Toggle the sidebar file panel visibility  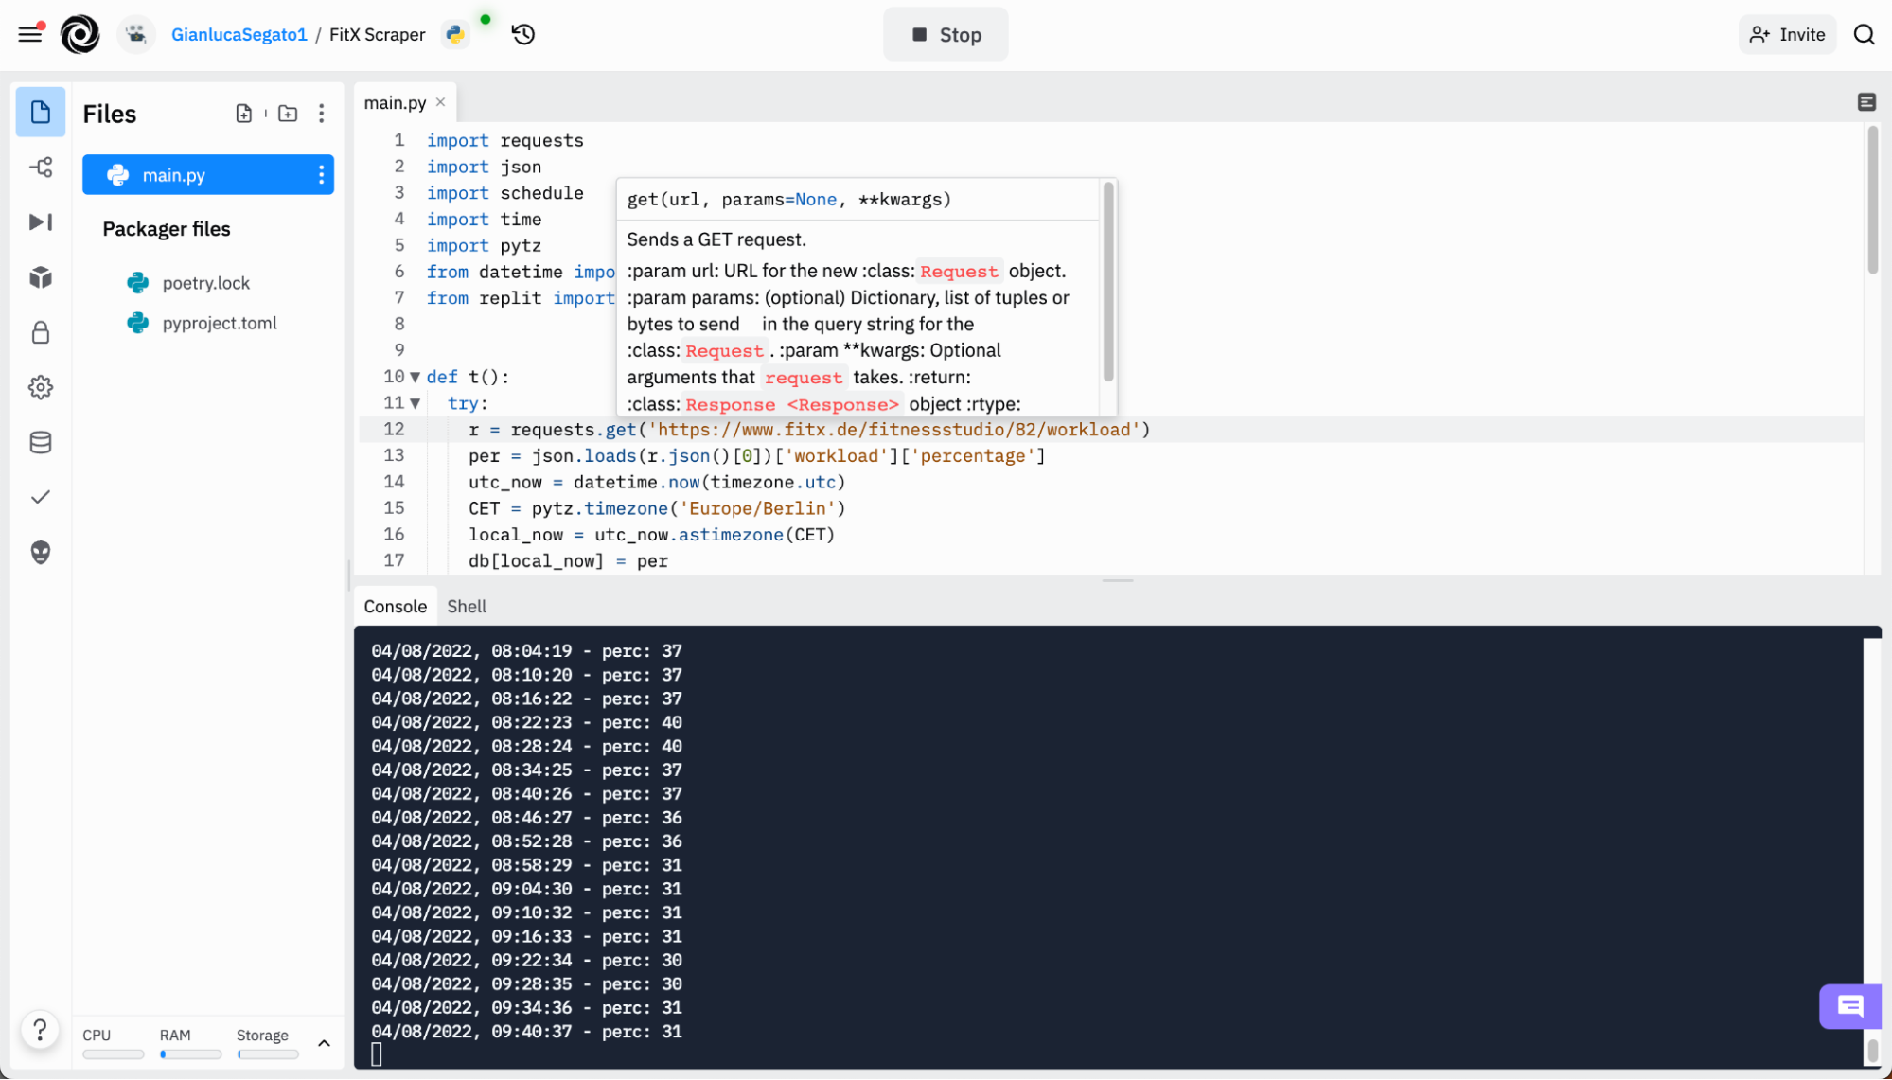point(39,113)
